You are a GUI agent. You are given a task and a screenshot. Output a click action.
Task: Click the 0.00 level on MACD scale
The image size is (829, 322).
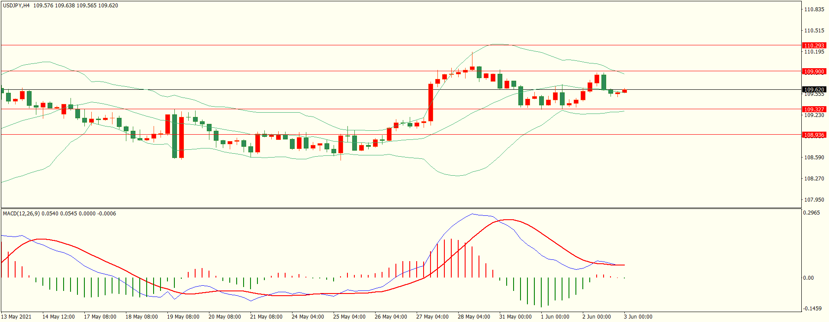[808, 278]
